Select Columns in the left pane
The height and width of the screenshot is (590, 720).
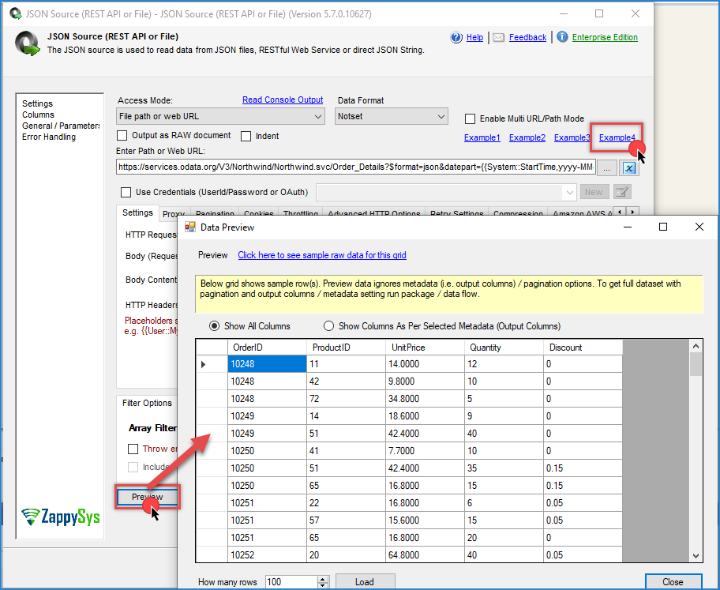(x=38, y=115)
